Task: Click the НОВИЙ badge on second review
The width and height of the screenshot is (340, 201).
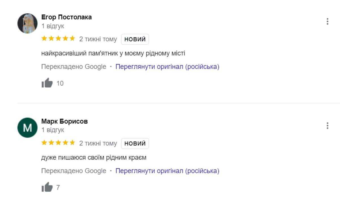Action: pyautogui.click(x=135, y=143)
